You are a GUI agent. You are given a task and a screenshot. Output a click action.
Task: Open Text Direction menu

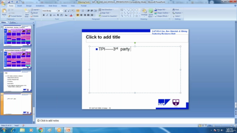(106, 10)
